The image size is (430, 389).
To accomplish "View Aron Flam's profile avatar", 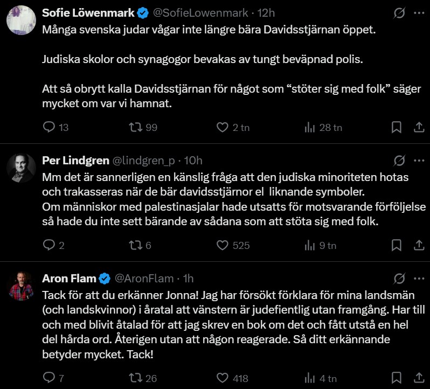I will pyautogui.click(x=21, y=286).
